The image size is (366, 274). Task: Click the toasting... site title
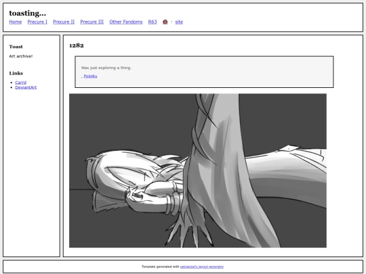coord(28,14)
